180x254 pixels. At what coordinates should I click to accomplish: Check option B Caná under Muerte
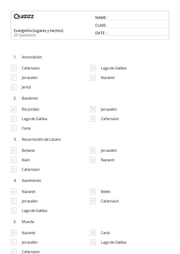pyautogui.click(x=93, y=233)
